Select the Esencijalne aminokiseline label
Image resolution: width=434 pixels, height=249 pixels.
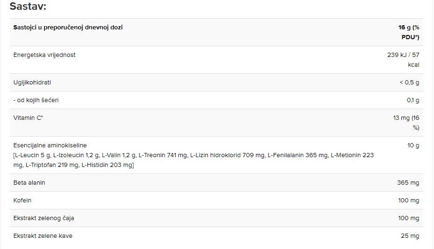pos(50,145)
